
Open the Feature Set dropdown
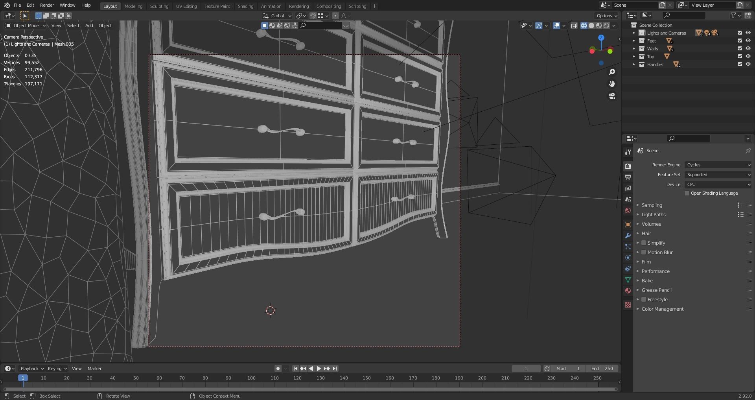pos(718,175)
